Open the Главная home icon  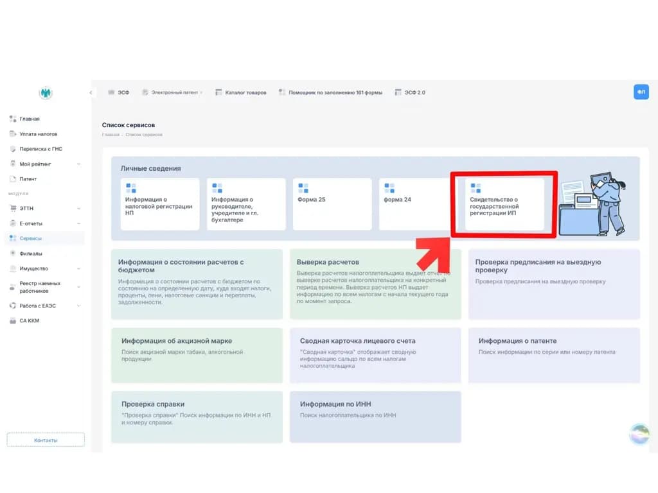[13, 119]
